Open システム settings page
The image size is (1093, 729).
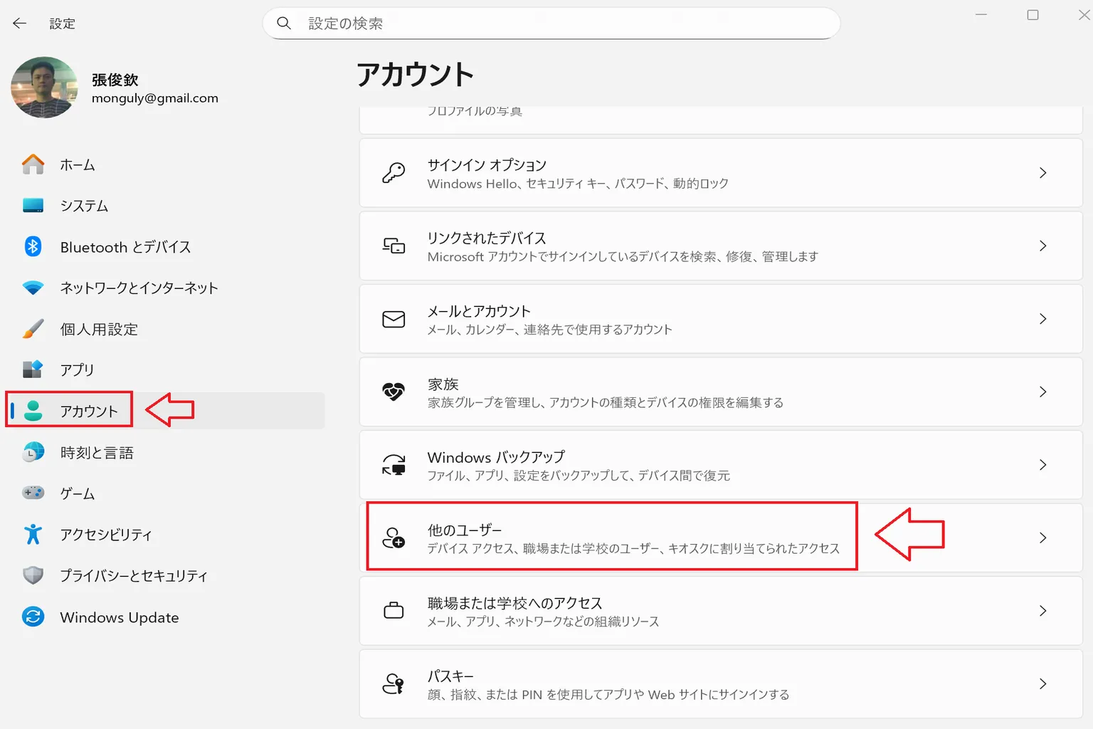84,206
